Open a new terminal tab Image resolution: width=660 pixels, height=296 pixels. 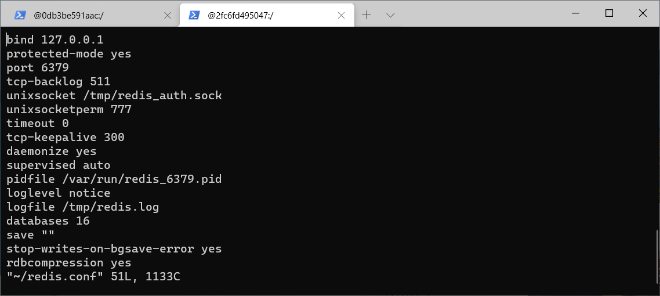(x=366, y=15)
